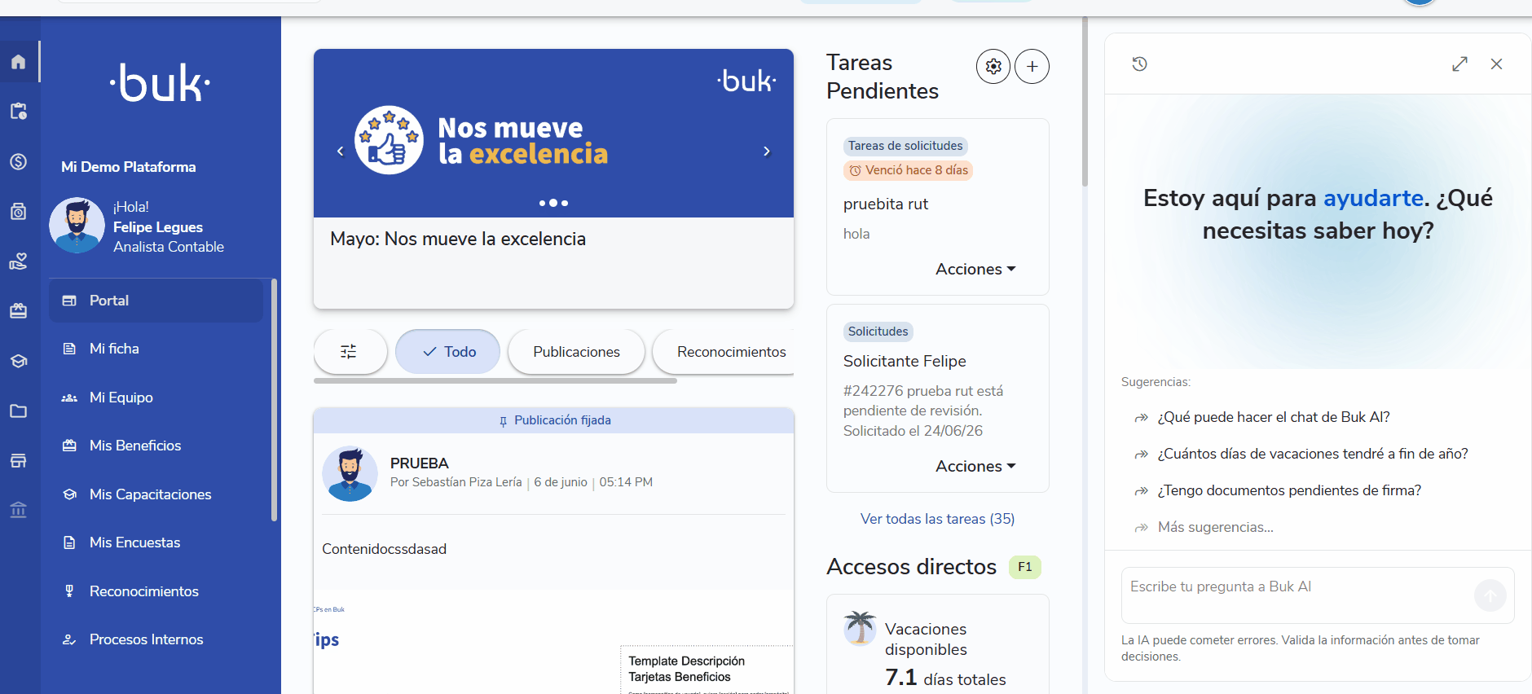The image size is (1532, 694).
Task: Click the filter chips horizontal scrollbar
Action: coord(495,380)
